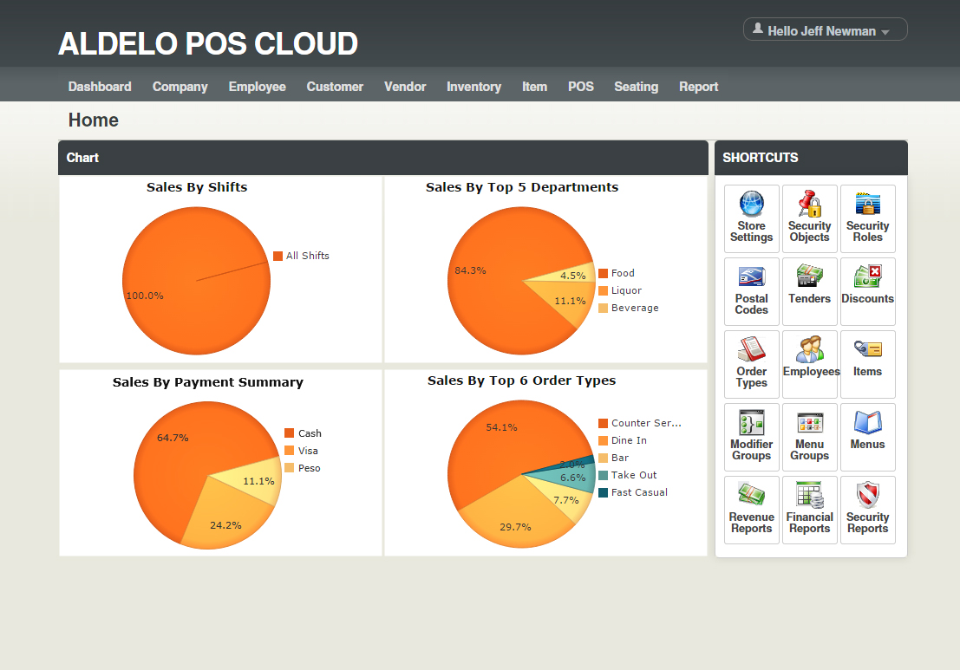The width and height of the screenshot is (960, 670).
Task: Open the Employee menu
Action: [x=258, y=87]
